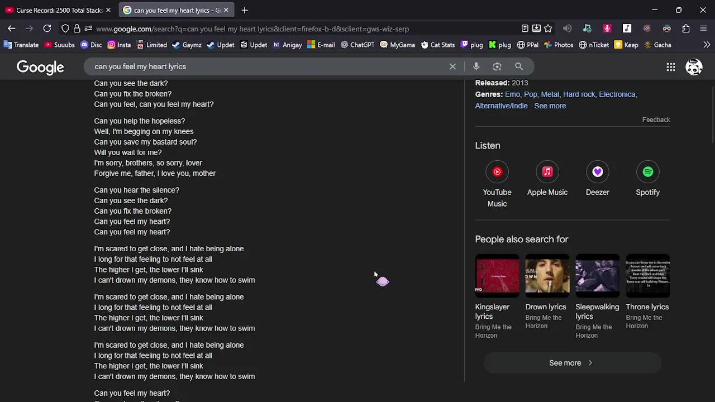Open the PPal bookmark
This screenshot has height=402, width=715.
coord(528,45)
